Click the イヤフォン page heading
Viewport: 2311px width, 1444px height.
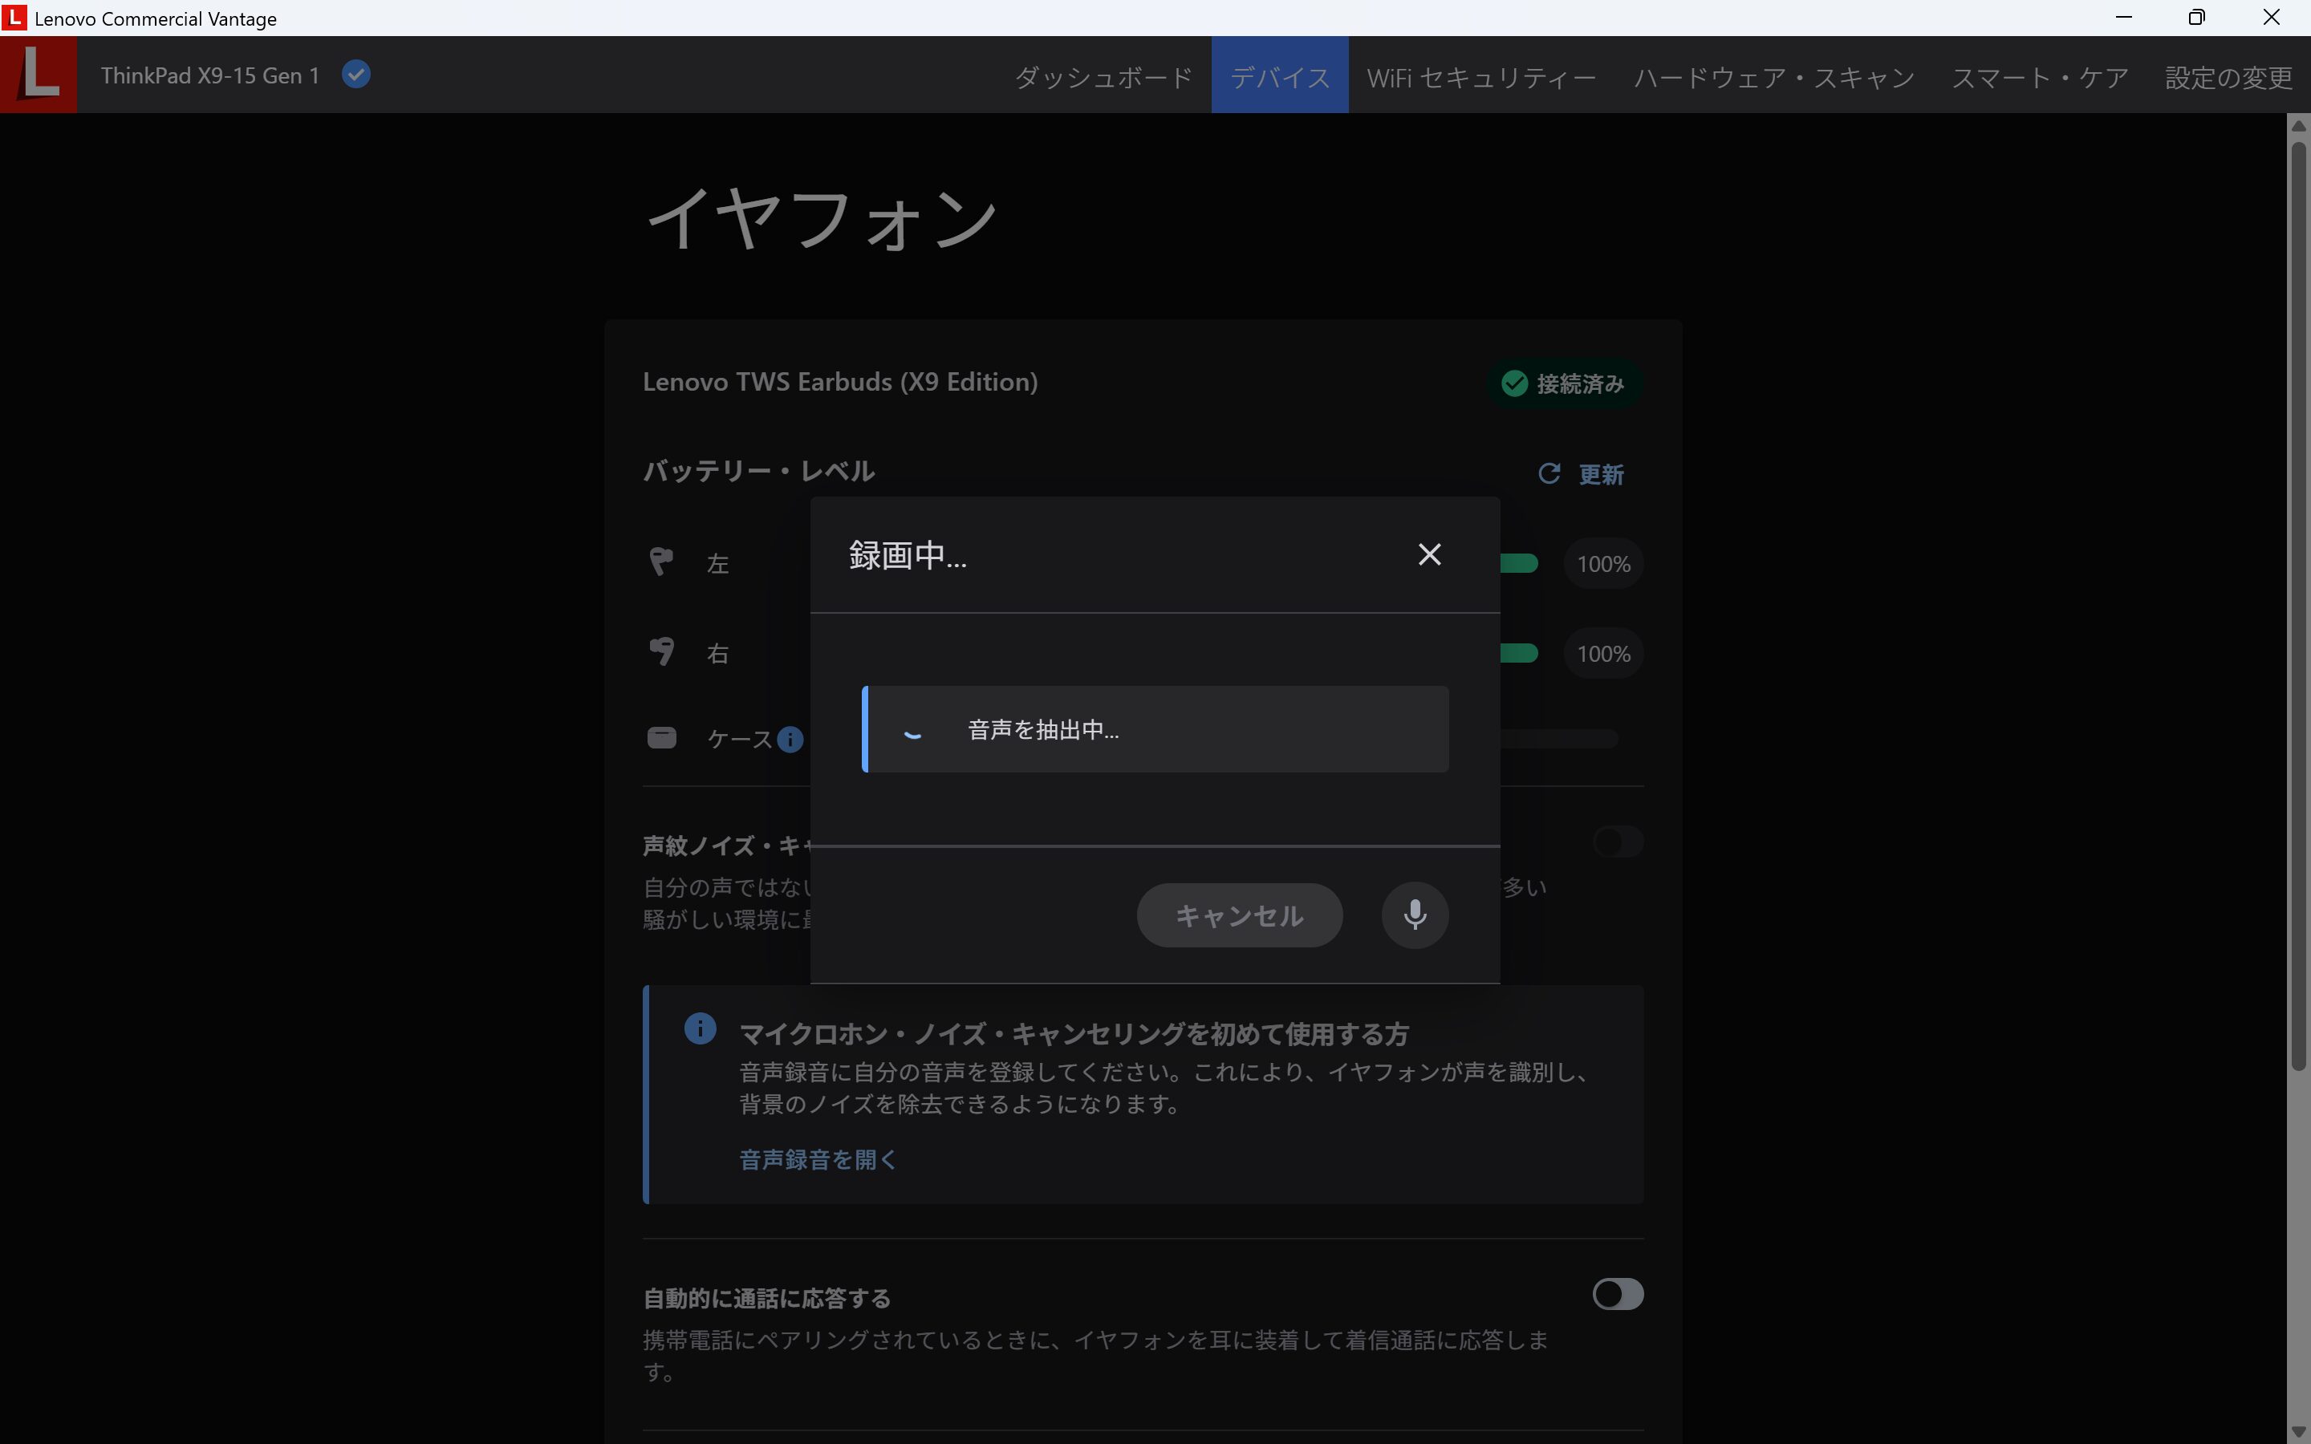click(821, 219)
